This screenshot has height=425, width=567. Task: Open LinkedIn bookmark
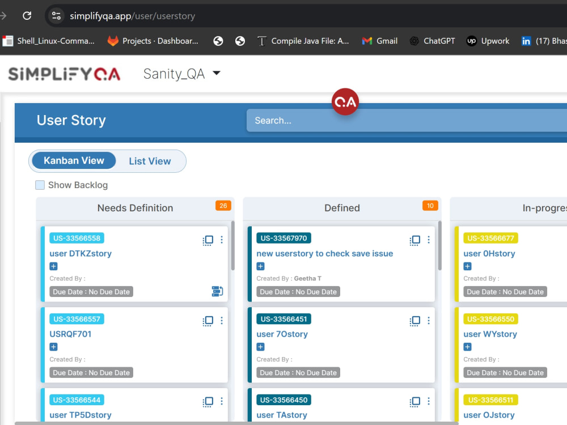click(x=544, y=41)
